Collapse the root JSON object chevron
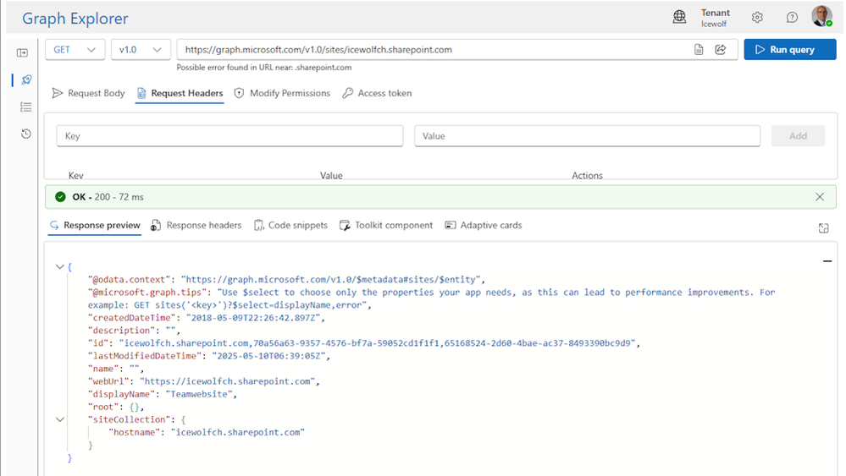This screenshot has height=476, width=846. (x=60, y=266)
